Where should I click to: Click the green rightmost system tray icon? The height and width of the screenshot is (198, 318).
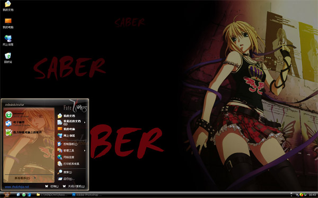tap(305, 195)
